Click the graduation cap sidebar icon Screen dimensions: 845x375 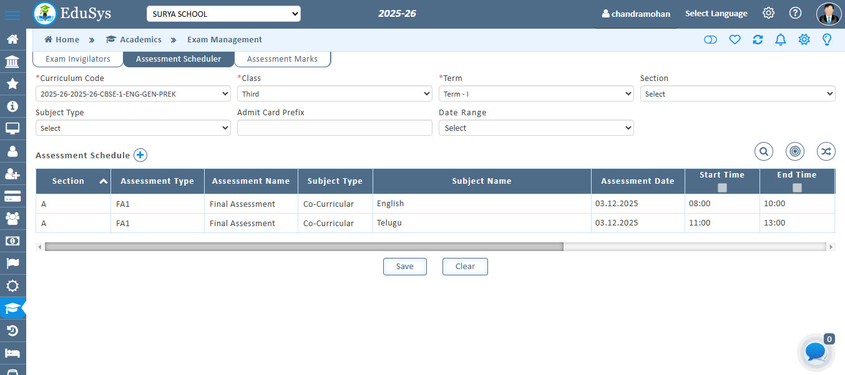coord(12,308)
